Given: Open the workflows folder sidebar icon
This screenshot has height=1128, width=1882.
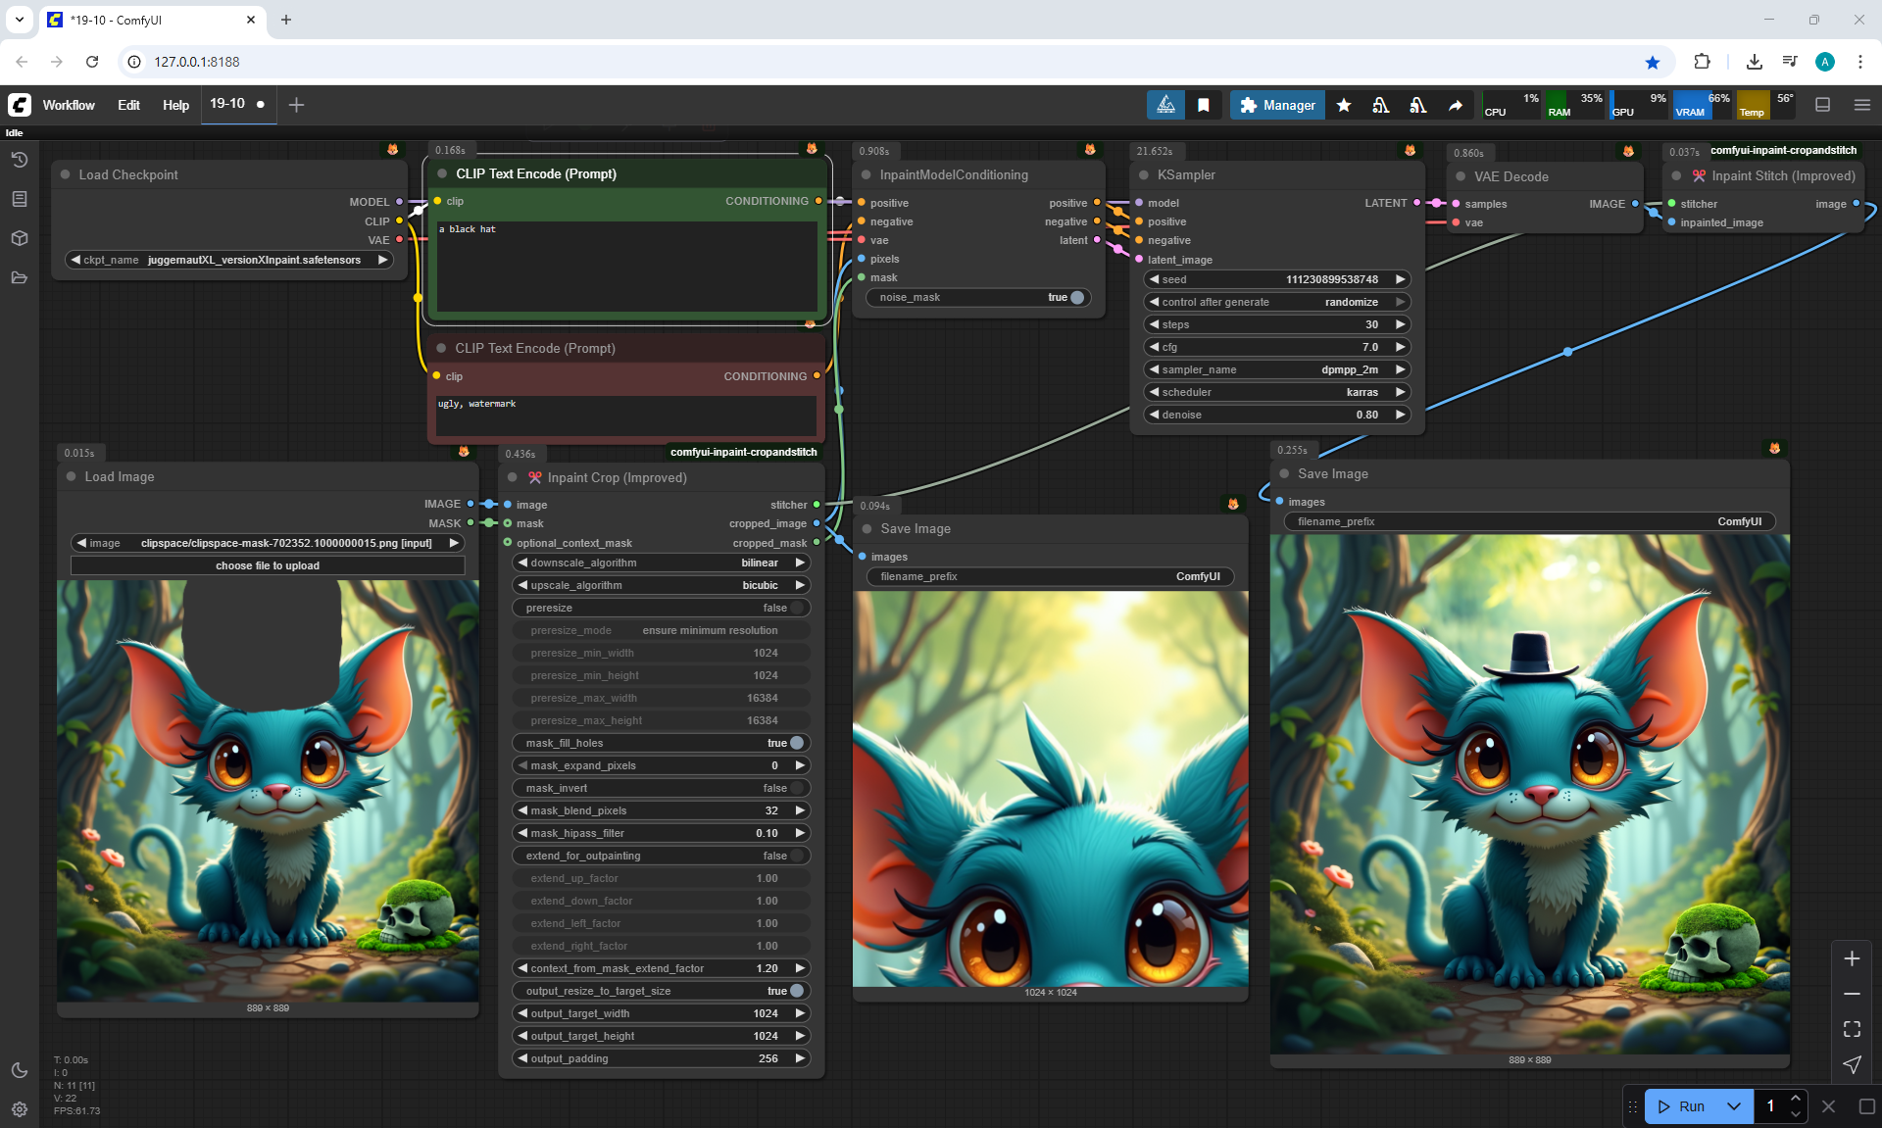Looking at the screenshot, I should [x=20, y=277].
